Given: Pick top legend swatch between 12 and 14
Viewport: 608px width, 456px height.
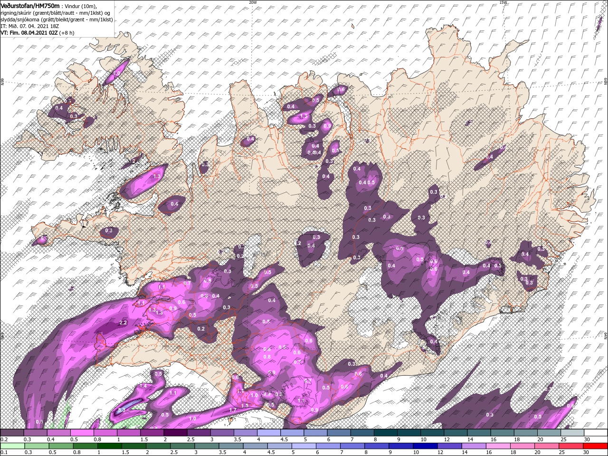Looking at the screenshot, I should 456,433.
